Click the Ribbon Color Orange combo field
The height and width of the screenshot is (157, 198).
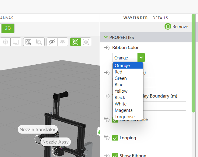125,58
